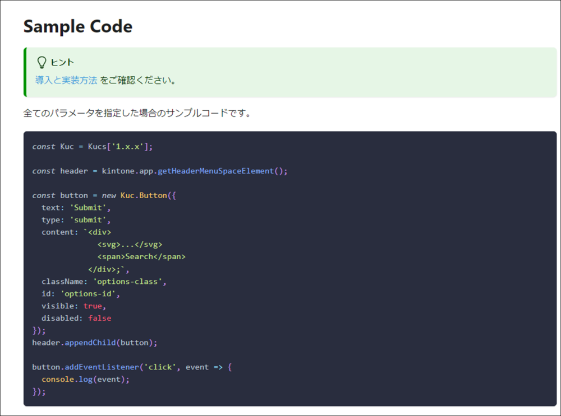Screen dimensions: 561x416
Task: Click the <span>Search</span> code line
Action: 141,256
